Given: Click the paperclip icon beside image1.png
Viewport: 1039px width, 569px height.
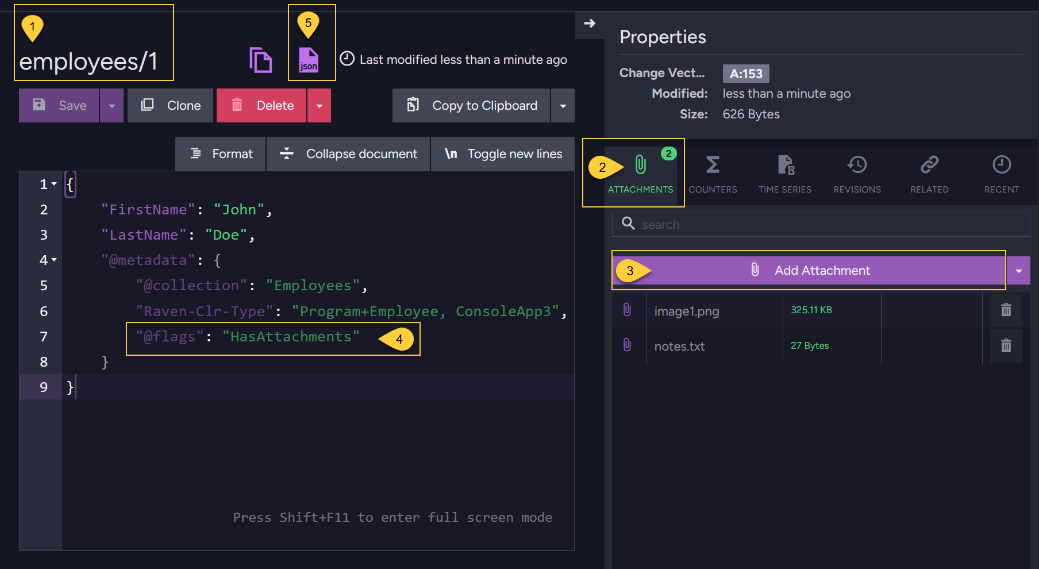Looking at the screenshot, I should click(628, 310).
